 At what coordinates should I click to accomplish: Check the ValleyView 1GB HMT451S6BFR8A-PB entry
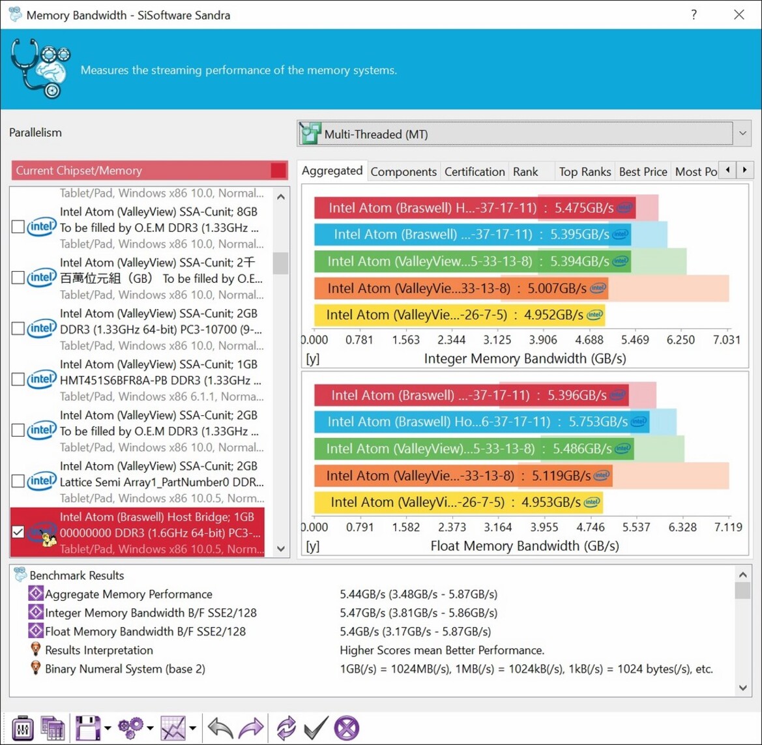[18, 379]
